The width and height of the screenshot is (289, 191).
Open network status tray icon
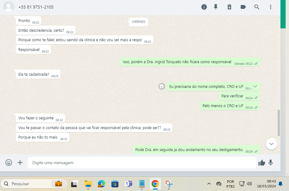coord(242,184)
